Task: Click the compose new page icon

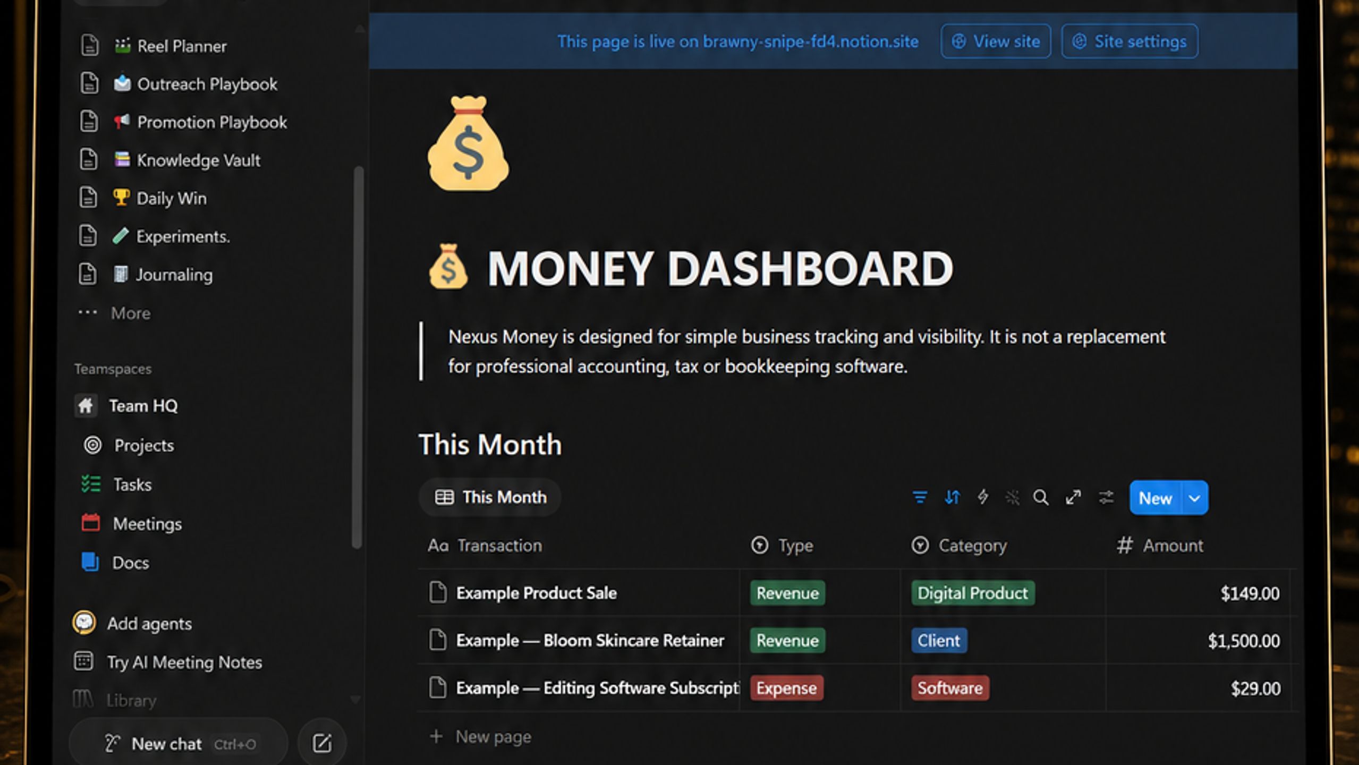Action: (x=322, y=743)
